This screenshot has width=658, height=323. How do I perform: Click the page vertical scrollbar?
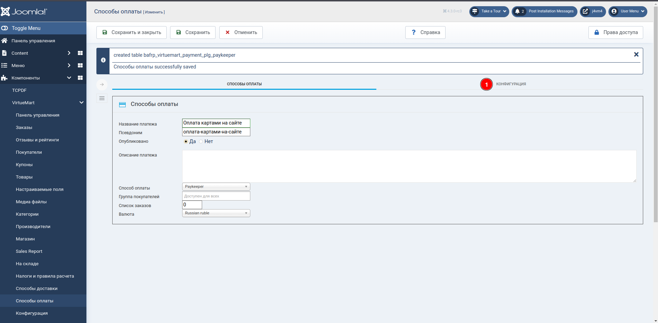click(x=656, y=114)
